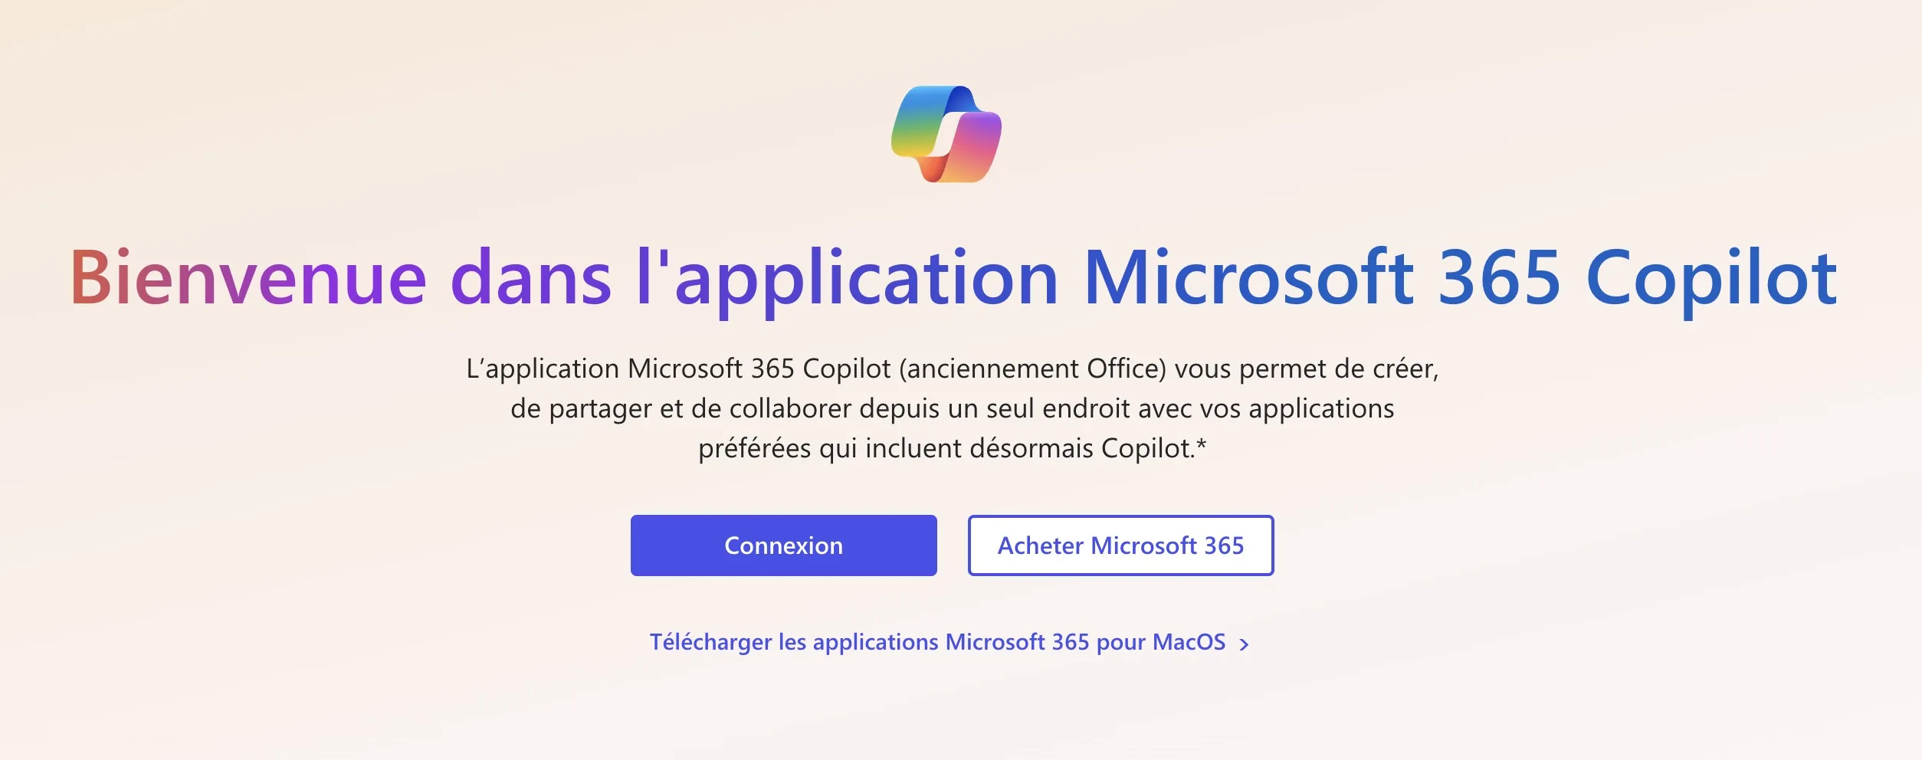This screenshot has height=760, width=1922.
Task: Click l'application in the large heading
Action: pos(848,277)
